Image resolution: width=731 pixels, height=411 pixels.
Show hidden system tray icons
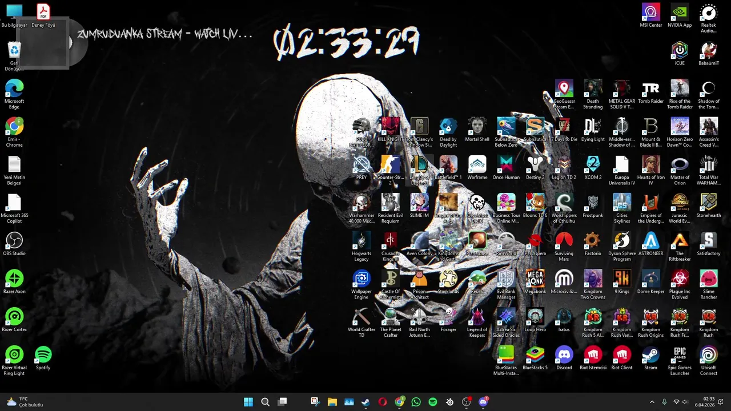click(x=652, y=402)
